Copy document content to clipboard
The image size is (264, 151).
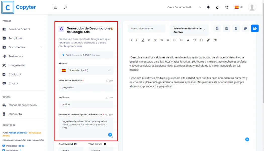click(245, 28)
